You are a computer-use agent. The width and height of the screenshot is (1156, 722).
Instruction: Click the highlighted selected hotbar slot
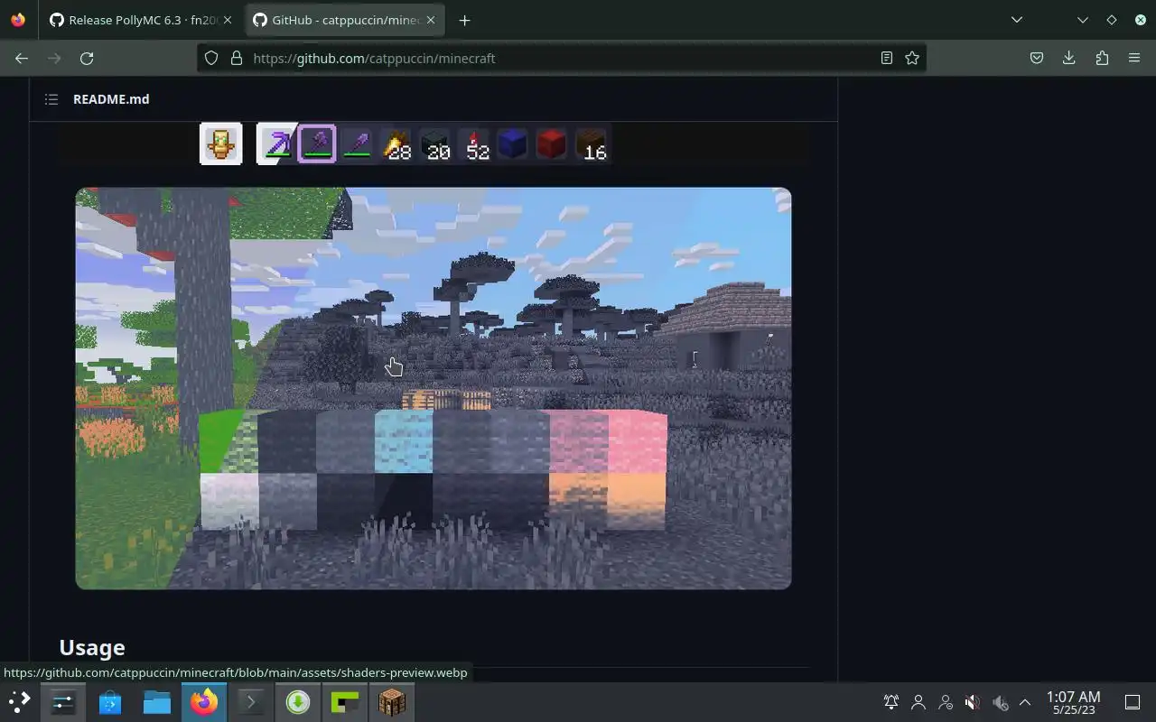click(x=317, y=143)
